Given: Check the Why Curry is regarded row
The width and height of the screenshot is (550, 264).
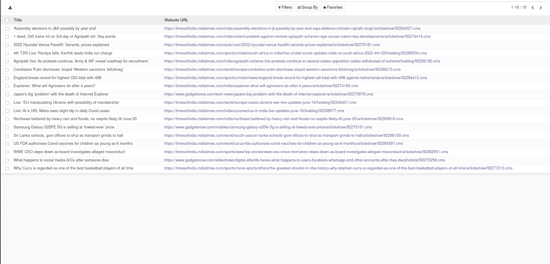Looking at the screenshot, I should 7,169.
